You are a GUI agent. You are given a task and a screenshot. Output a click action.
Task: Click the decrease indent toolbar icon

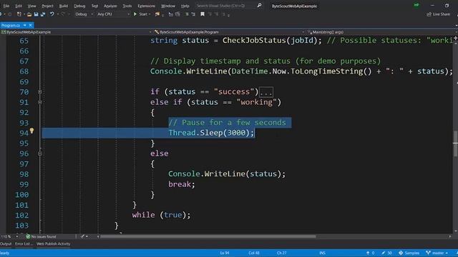click(x=187, y=14)
